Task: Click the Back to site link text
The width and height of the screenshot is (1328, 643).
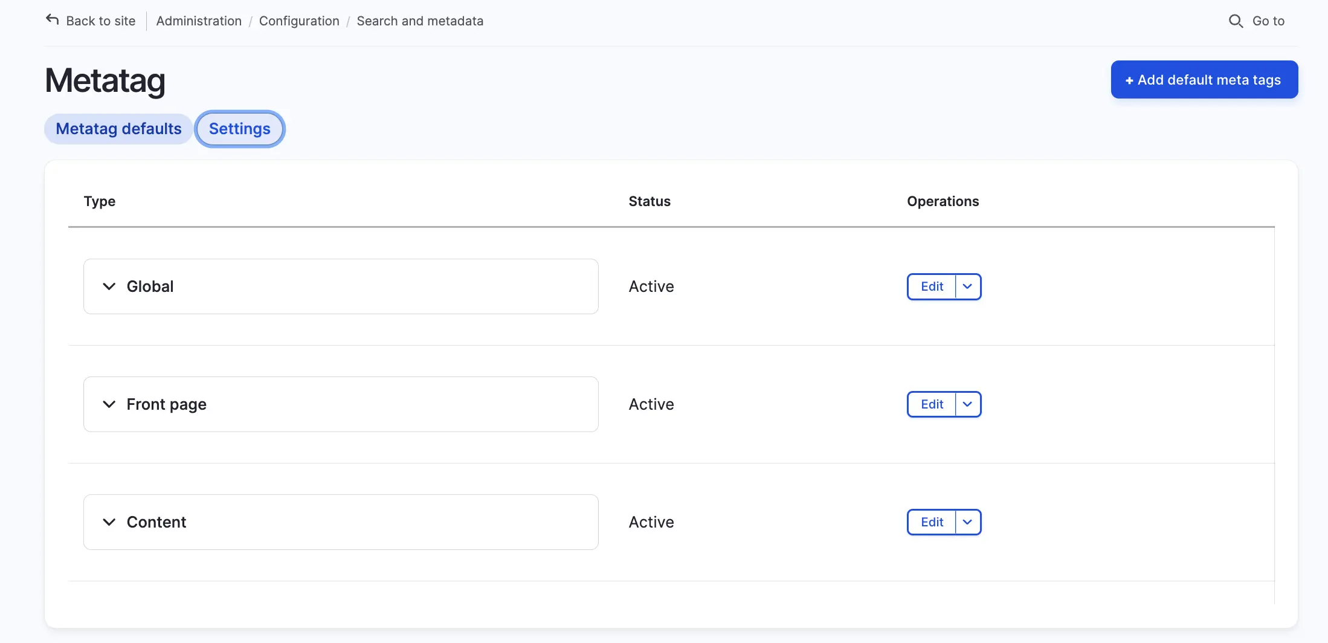Action: 101,21
